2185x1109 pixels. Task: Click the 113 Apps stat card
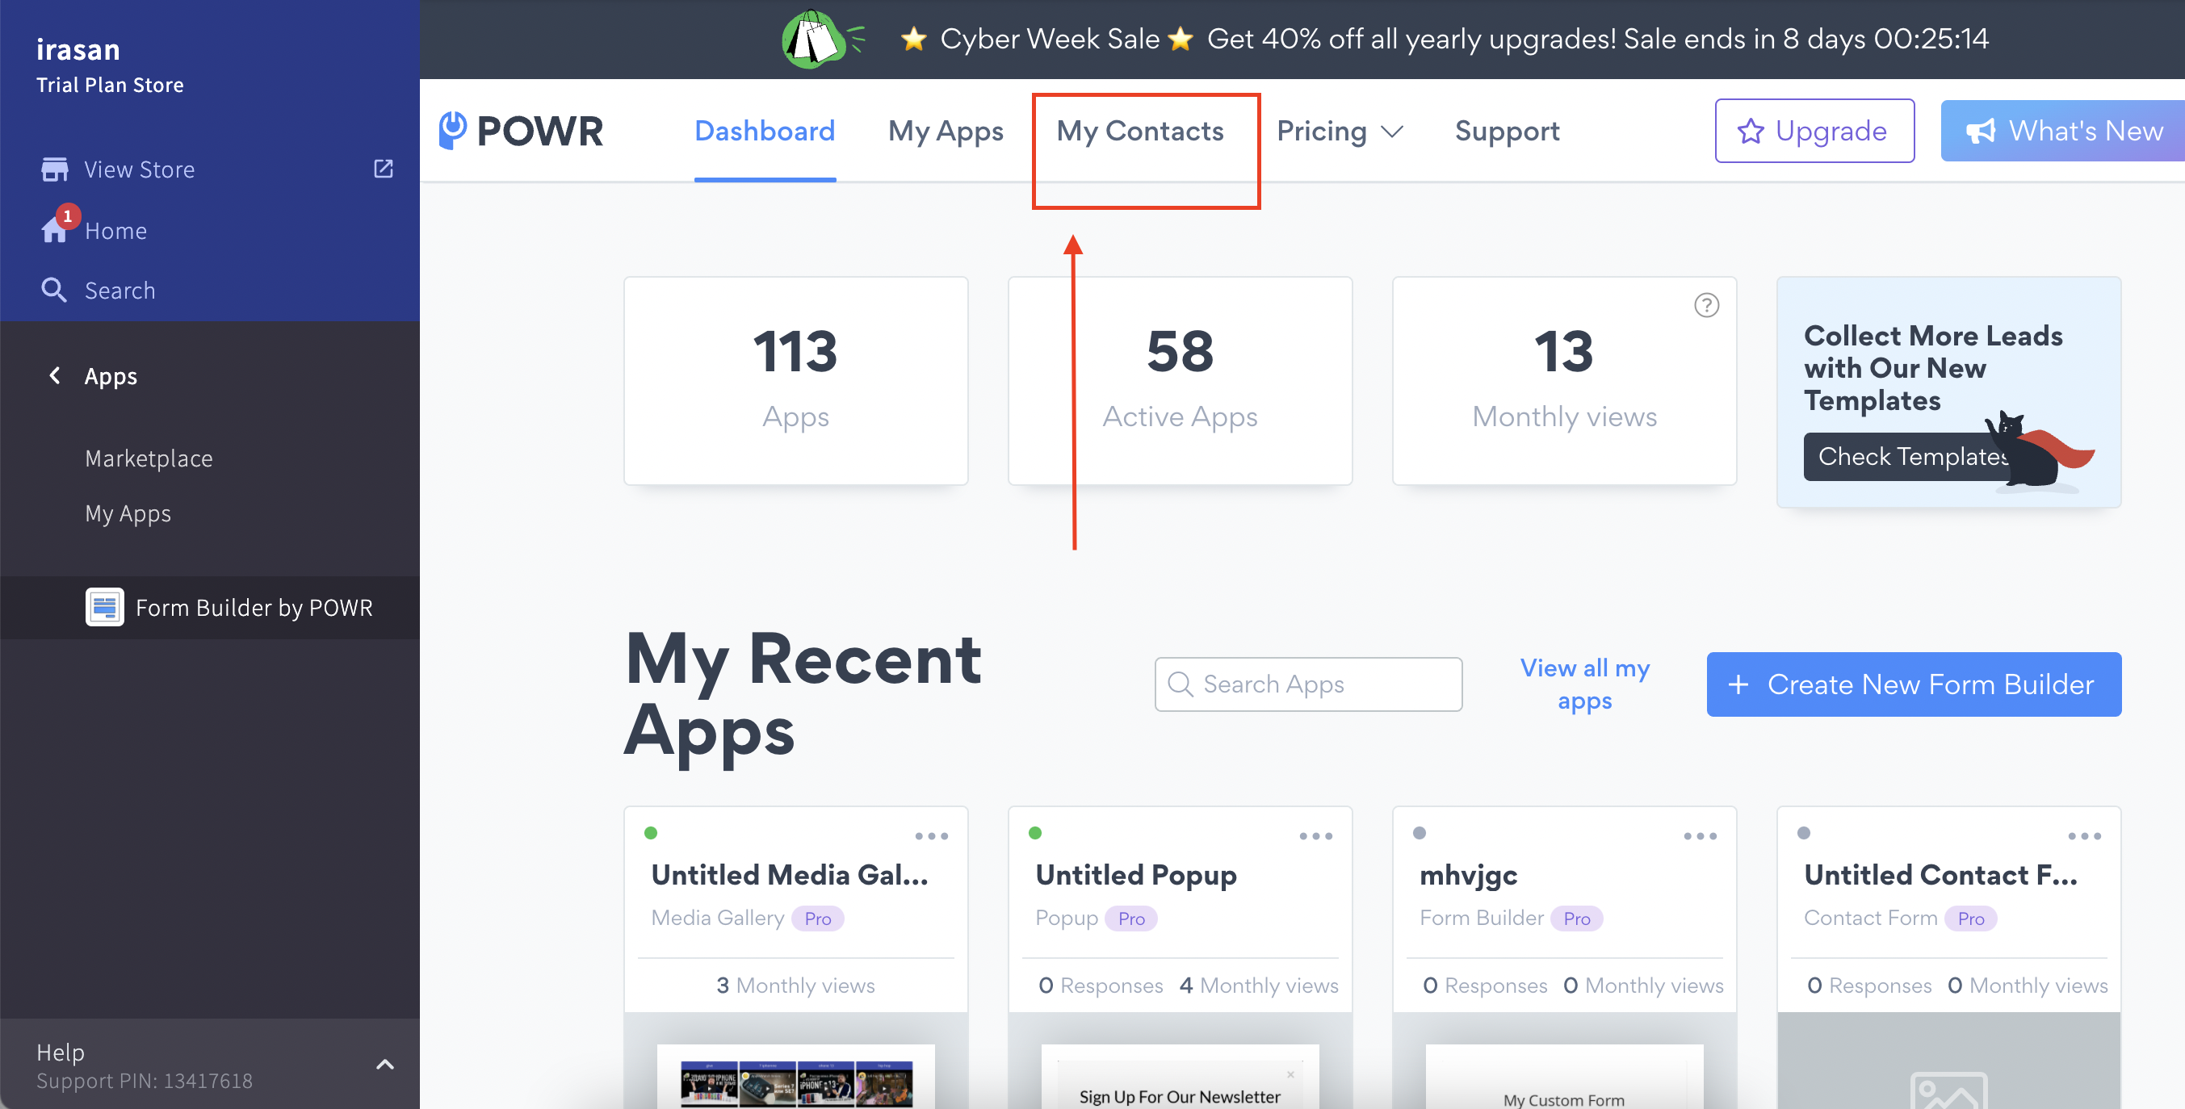pyautogui.click(x=795, y=381)
